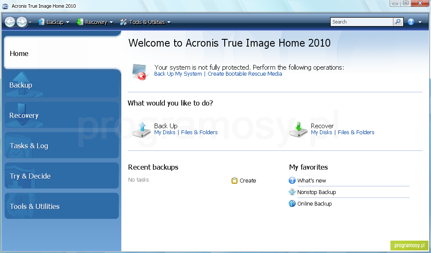This screenshot has height=253, width=431.
Task: Click Create Bootable Rescue Media link
Action: tap(245, 74)
